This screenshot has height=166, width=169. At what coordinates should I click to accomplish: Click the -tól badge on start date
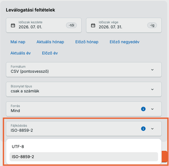click(71, 25)
